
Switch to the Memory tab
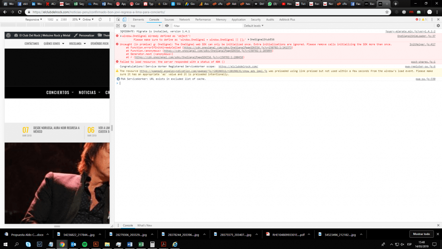[221, 19]
